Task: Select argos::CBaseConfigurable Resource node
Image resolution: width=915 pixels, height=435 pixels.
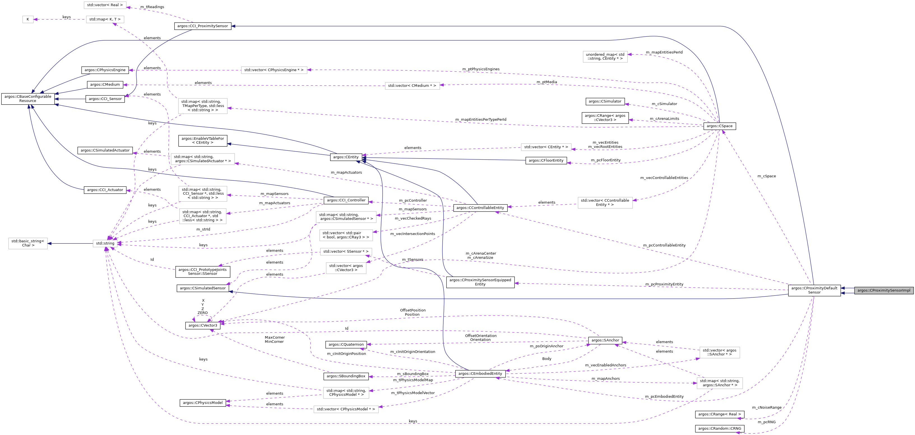Action: click(x=28, y=99)
